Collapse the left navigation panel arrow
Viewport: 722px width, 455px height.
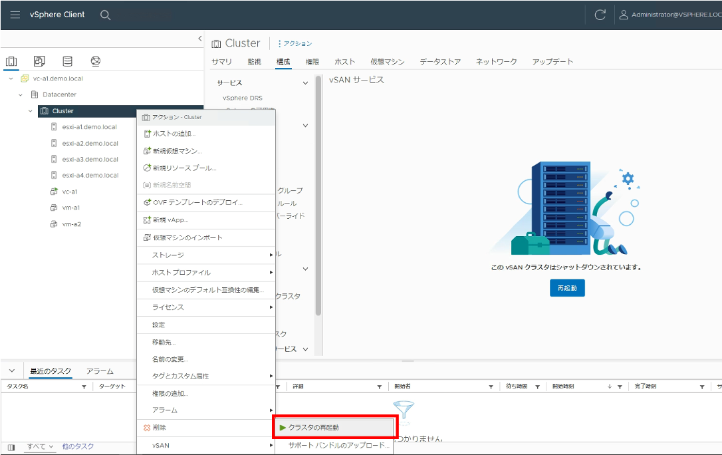click(200, 39)
